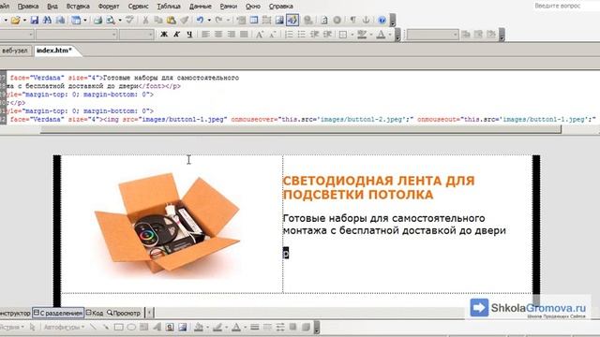Screen dimensions: 600x337
Task: Open the Формат menu
Action: pos(109,7)
